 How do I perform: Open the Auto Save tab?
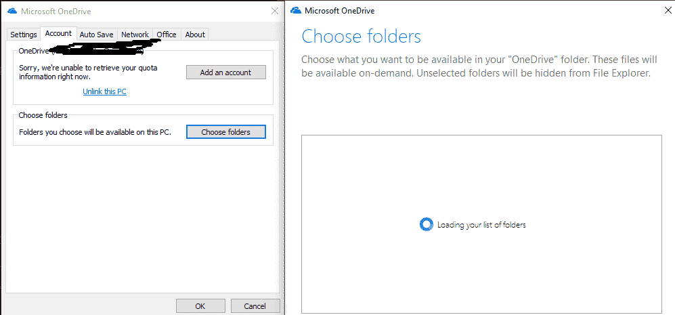[x=96, y=35]
